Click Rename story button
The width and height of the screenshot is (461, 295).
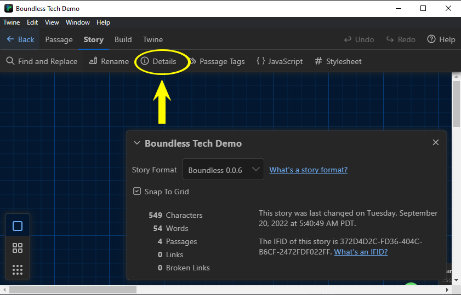(109, 61)
